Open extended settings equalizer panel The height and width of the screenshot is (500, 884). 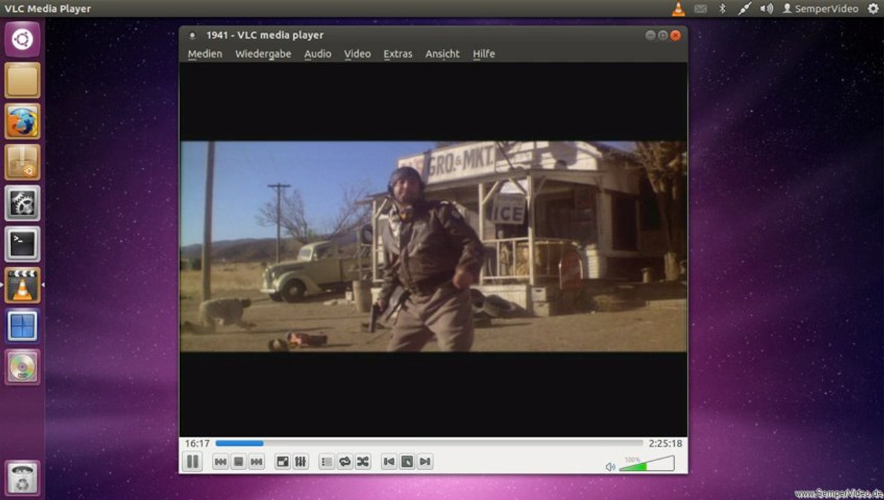tap(300, 462)
